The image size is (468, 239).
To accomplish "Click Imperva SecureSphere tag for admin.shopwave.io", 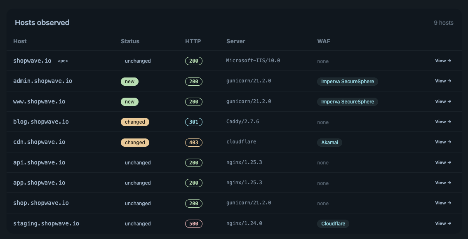I will point(348,82).
